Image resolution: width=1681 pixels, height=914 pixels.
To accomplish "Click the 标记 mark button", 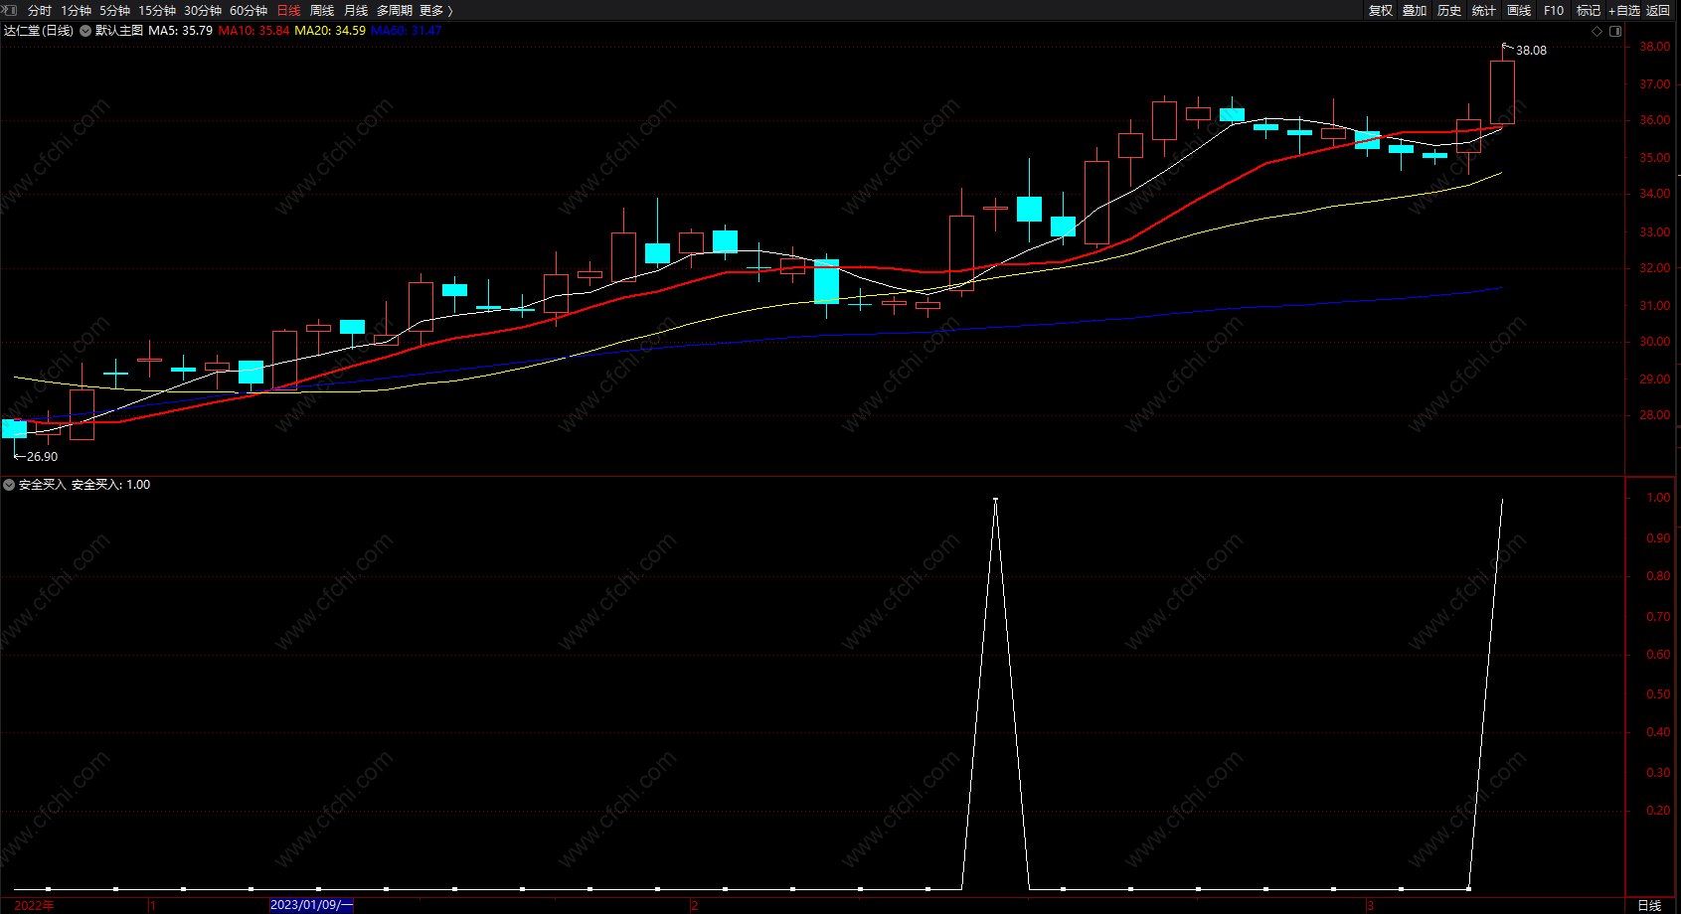I will tap(1589, 10).
